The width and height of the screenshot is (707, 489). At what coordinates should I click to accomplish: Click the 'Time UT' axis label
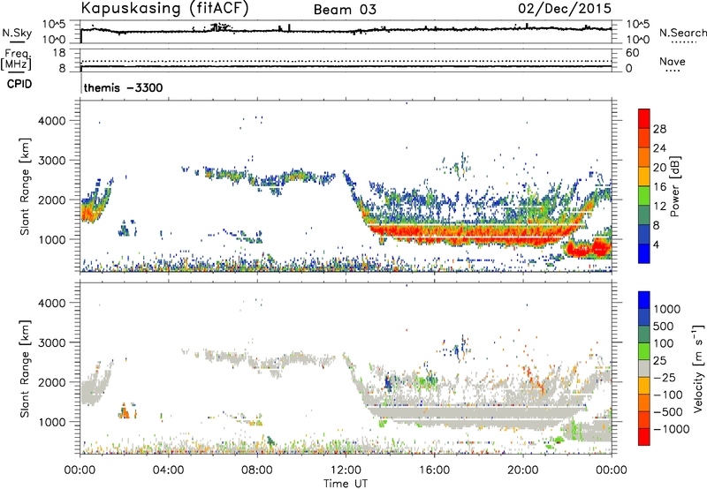click(346, 484)
